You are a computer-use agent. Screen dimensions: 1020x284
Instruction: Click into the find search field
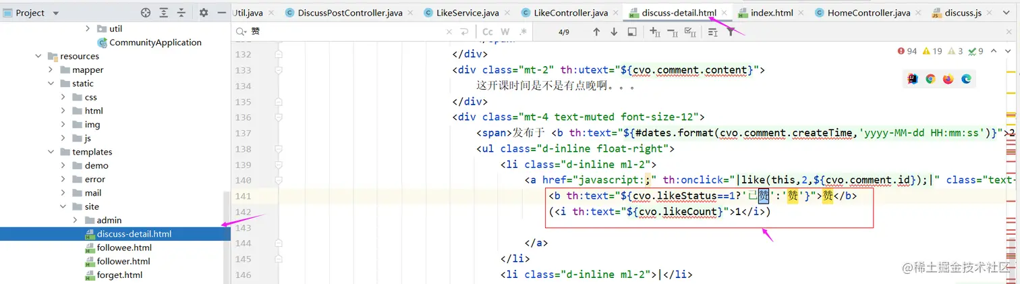346,32
